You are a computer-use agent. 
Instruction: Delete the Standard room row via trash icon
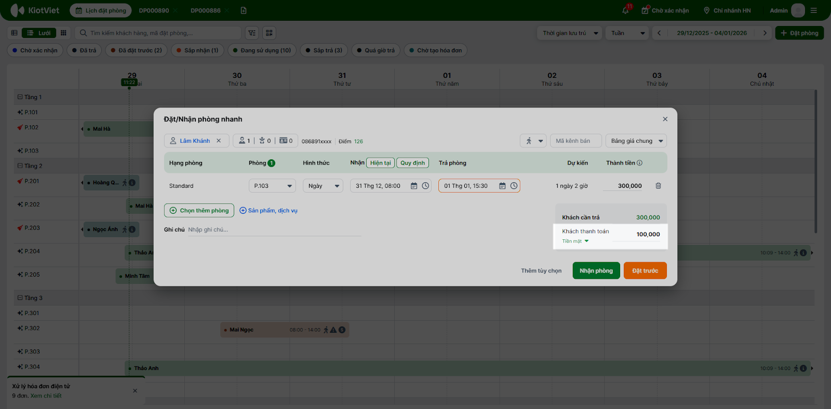658,186
